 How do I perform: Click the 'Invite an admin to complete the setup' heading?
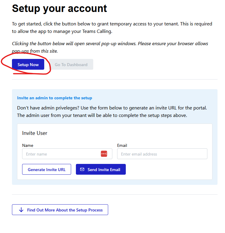54,98
